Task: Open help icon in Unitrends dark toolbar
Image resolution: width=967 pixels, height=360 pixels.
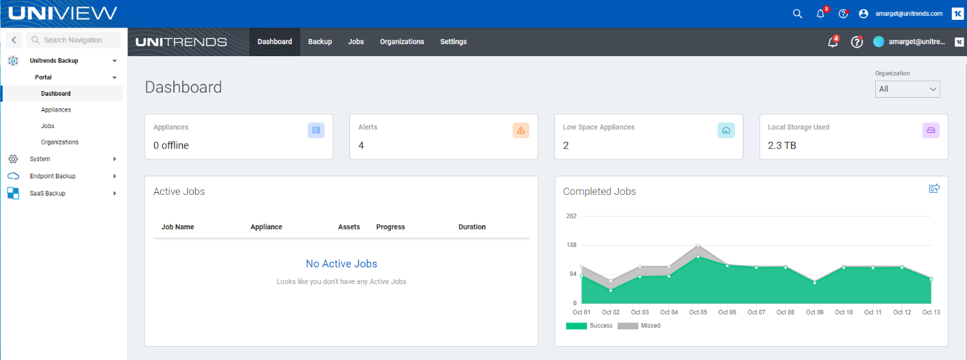Action: click(x=857, y=42)
